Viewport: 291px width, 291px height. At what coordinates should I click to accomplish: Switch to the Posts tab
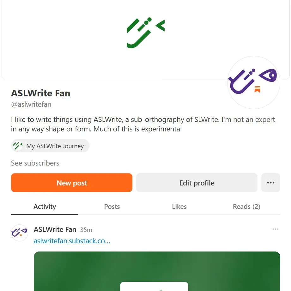coord(112,206)
